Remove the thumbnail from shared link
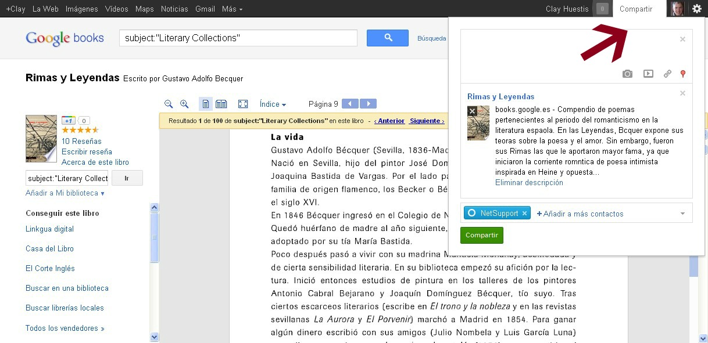Viewport: 708px width, 343px height. [472, 110]
